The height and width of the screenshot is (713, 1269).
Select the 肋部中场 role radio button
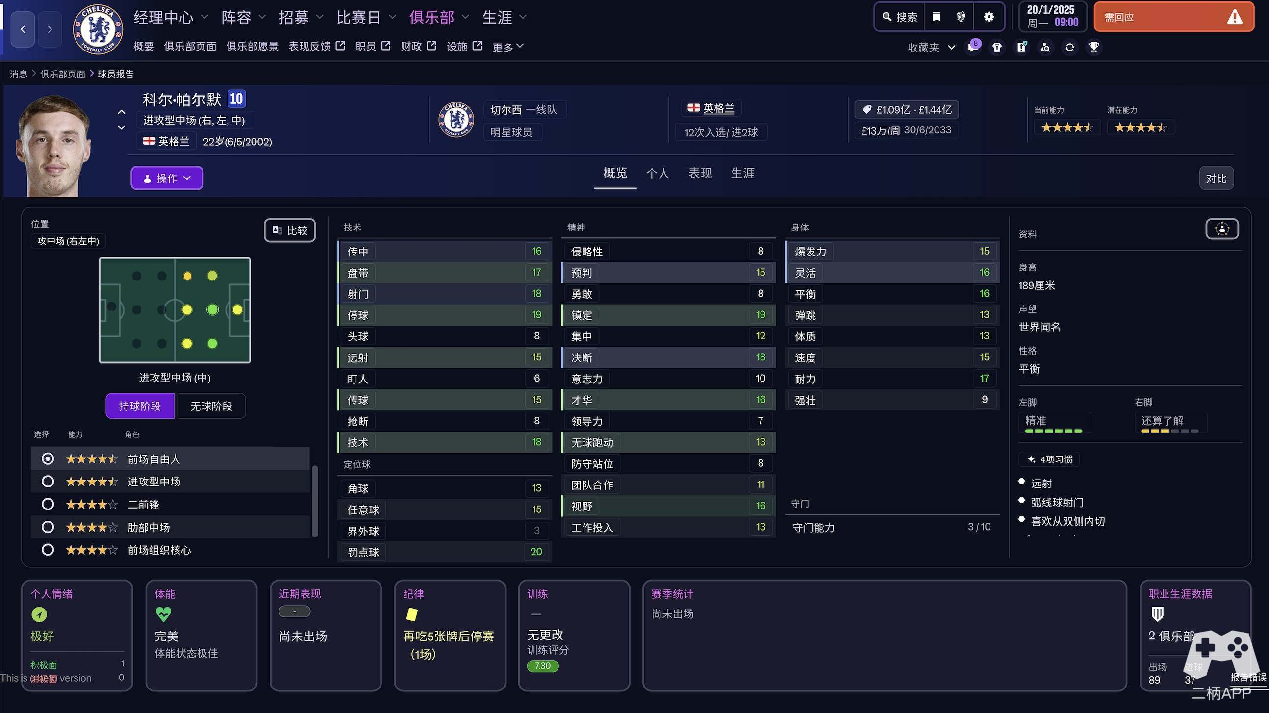tap(48, 527)
